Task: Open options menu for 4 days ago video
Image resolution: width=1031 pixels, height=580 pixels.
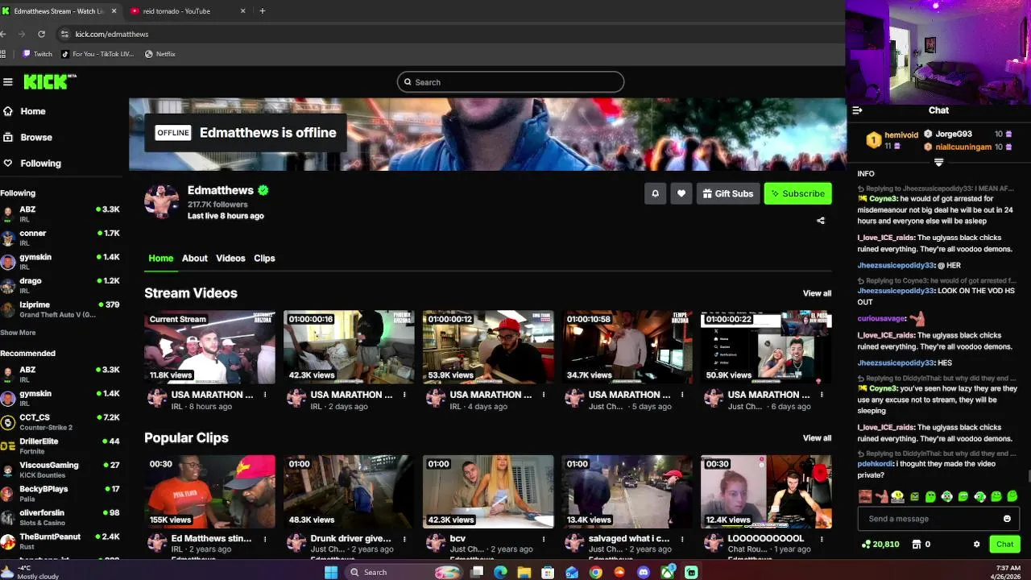Action: click(544, 395)
